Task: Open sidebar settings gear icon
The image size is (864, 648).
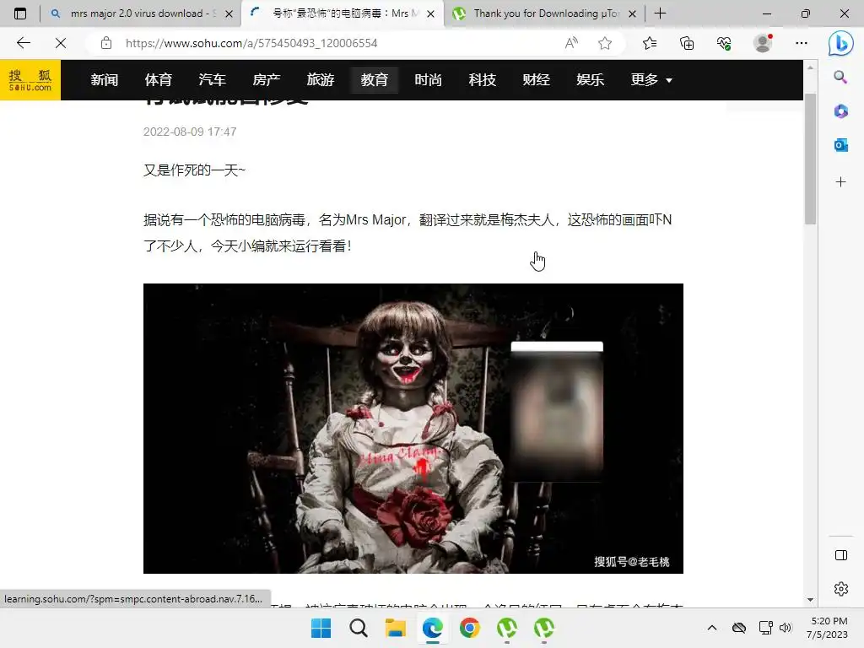Action: [841, 589]
